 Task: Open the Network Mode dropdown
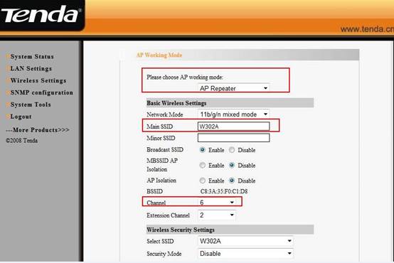pos(233,114)
